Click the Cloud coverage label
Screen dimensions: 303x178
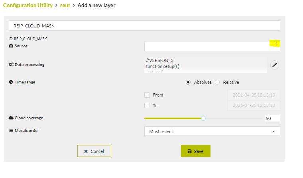pyautogui.click(x=29, y=118)
